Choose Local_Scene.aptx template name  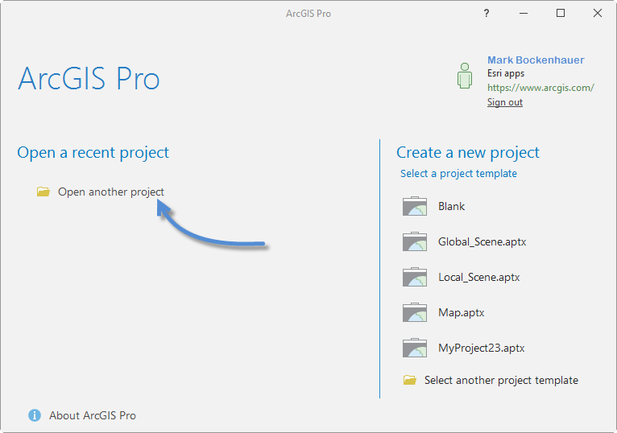[479, 277]
